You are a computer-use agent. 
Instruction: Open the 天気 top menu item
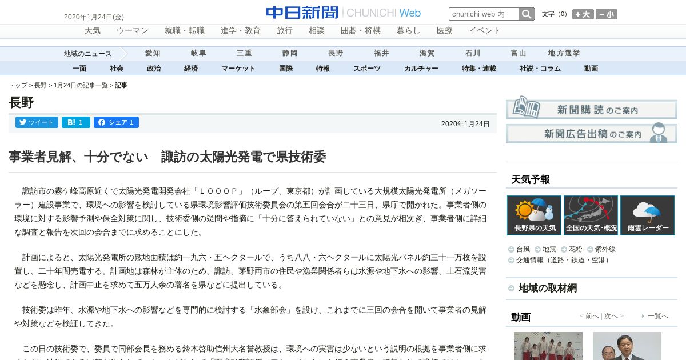pyautogui.click(x=93, y=30)
